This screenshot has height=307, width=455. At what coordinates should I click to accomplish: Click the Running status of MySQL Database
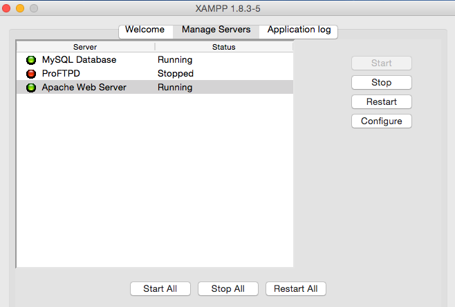point(175,59)
